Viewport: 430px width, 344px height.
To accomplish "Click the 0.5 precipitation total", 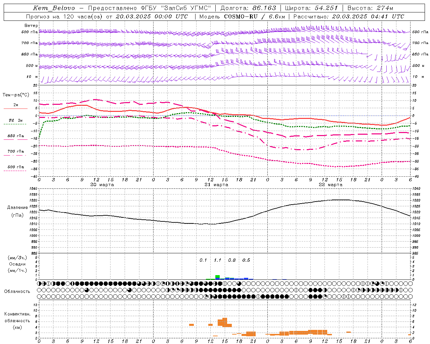I will tap(246, 260).
